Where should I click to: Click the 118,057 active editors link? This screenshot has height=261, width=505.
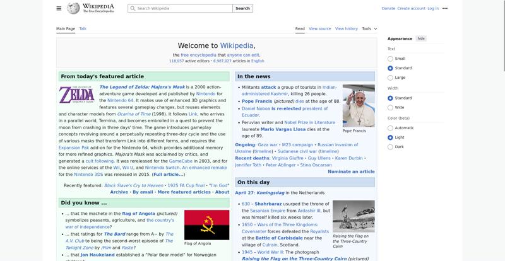(177, 61)
